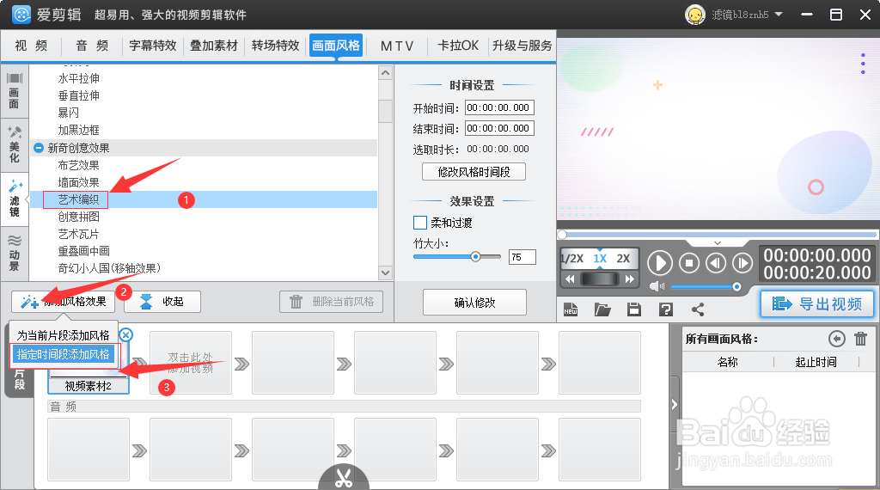Image resolution: width=880 pixels, height=490 pixels.
Task: Mute the preview with the speaker icon
Action: pyautogui.click(x=657, y=286)
